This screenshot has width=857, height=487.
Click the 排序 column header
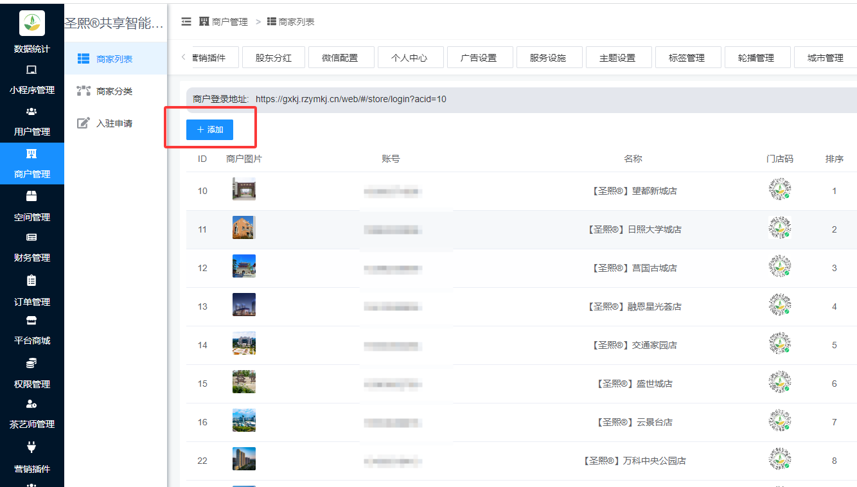pyautogui.click(x=835, y=159)
